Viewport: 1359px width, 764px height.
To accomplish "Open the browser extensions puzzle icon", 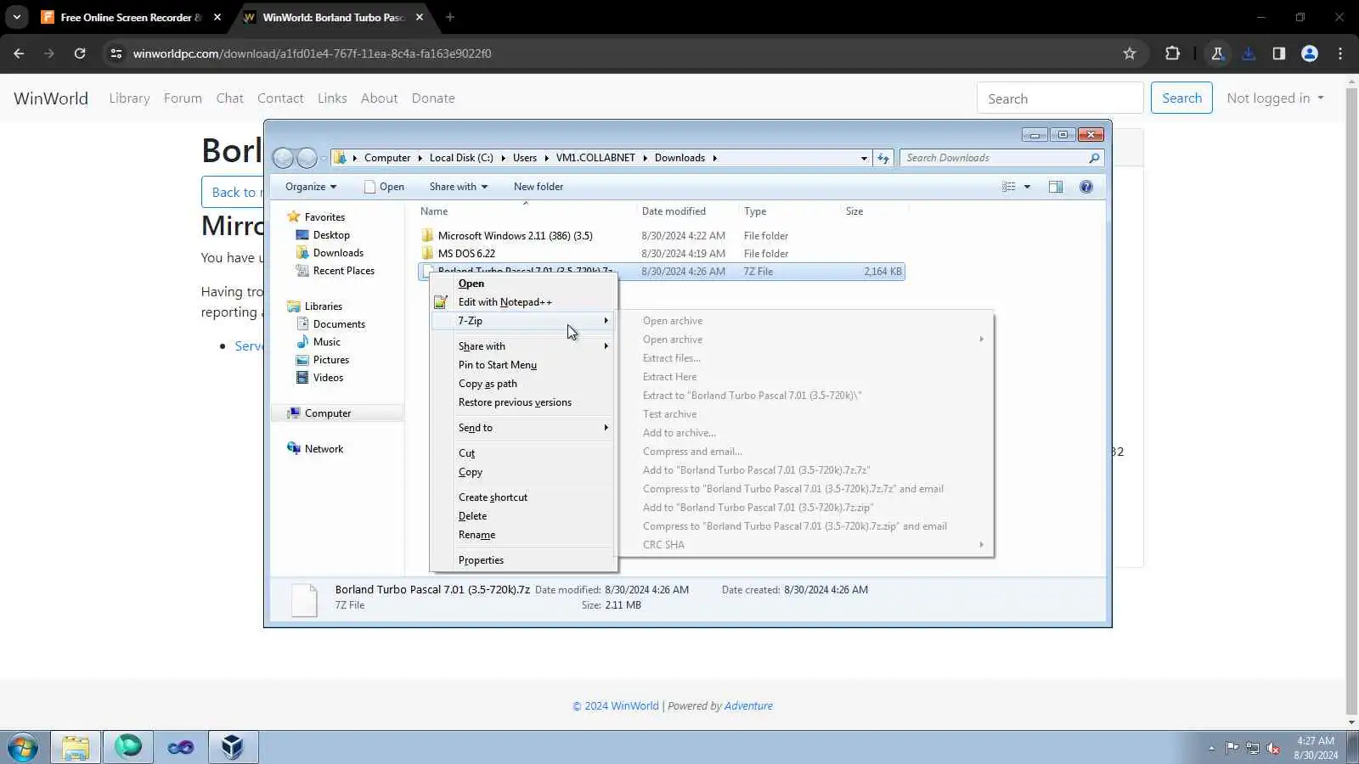I will point(1172,53).
